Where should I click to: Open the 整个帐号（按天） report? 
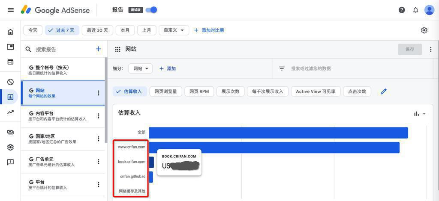coord(63,70)
